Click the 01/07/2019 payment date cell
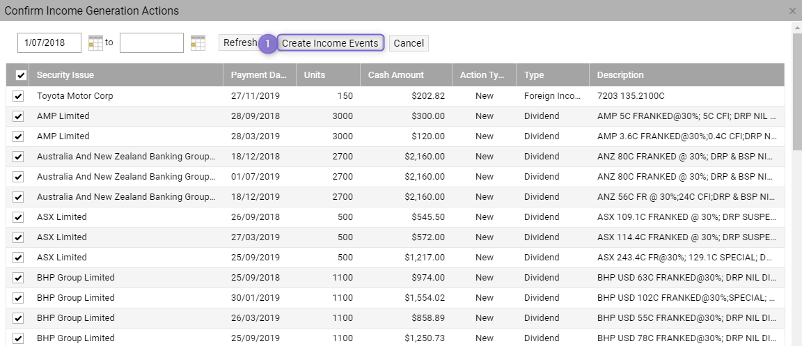The image size is (802, 346). pos(255,177)
